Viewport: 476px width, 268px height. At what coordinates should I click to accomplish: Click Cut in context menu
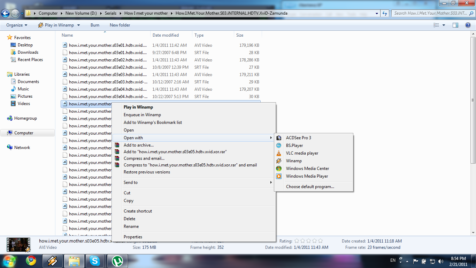coord(193,193)
